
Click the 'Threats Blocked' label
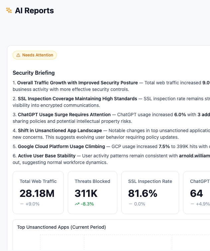[92, 181]
